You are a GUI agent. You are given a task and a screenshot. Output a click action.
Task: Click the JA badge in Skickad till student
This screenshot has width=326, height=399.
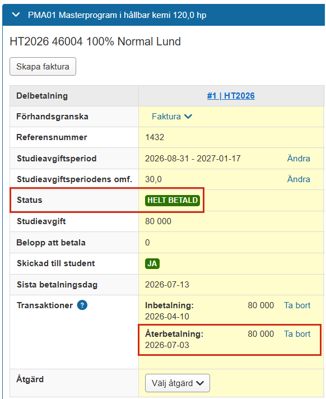point(152,263)
